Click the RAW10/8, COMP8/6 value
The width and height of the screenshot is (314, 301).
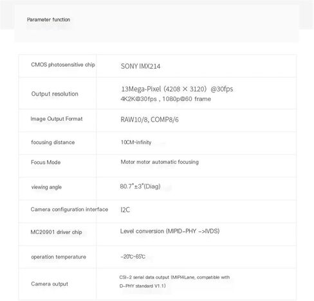(149, 120)
